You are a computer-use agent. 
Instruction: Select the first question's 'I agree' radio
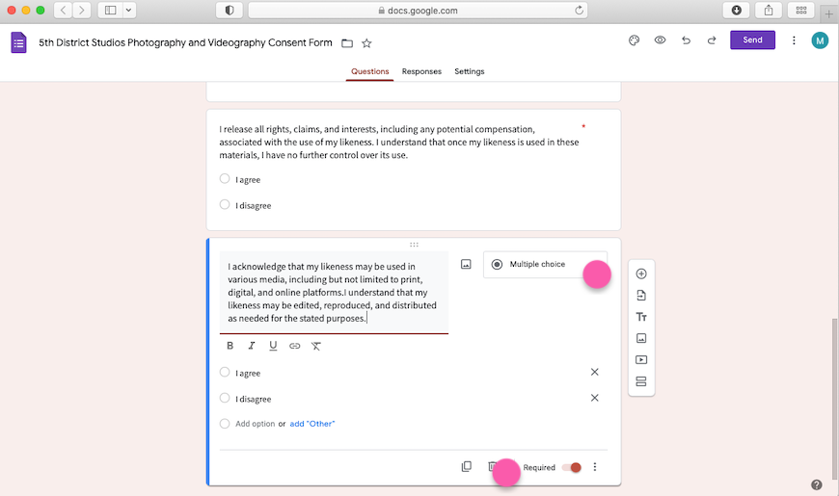coord(225,179)
